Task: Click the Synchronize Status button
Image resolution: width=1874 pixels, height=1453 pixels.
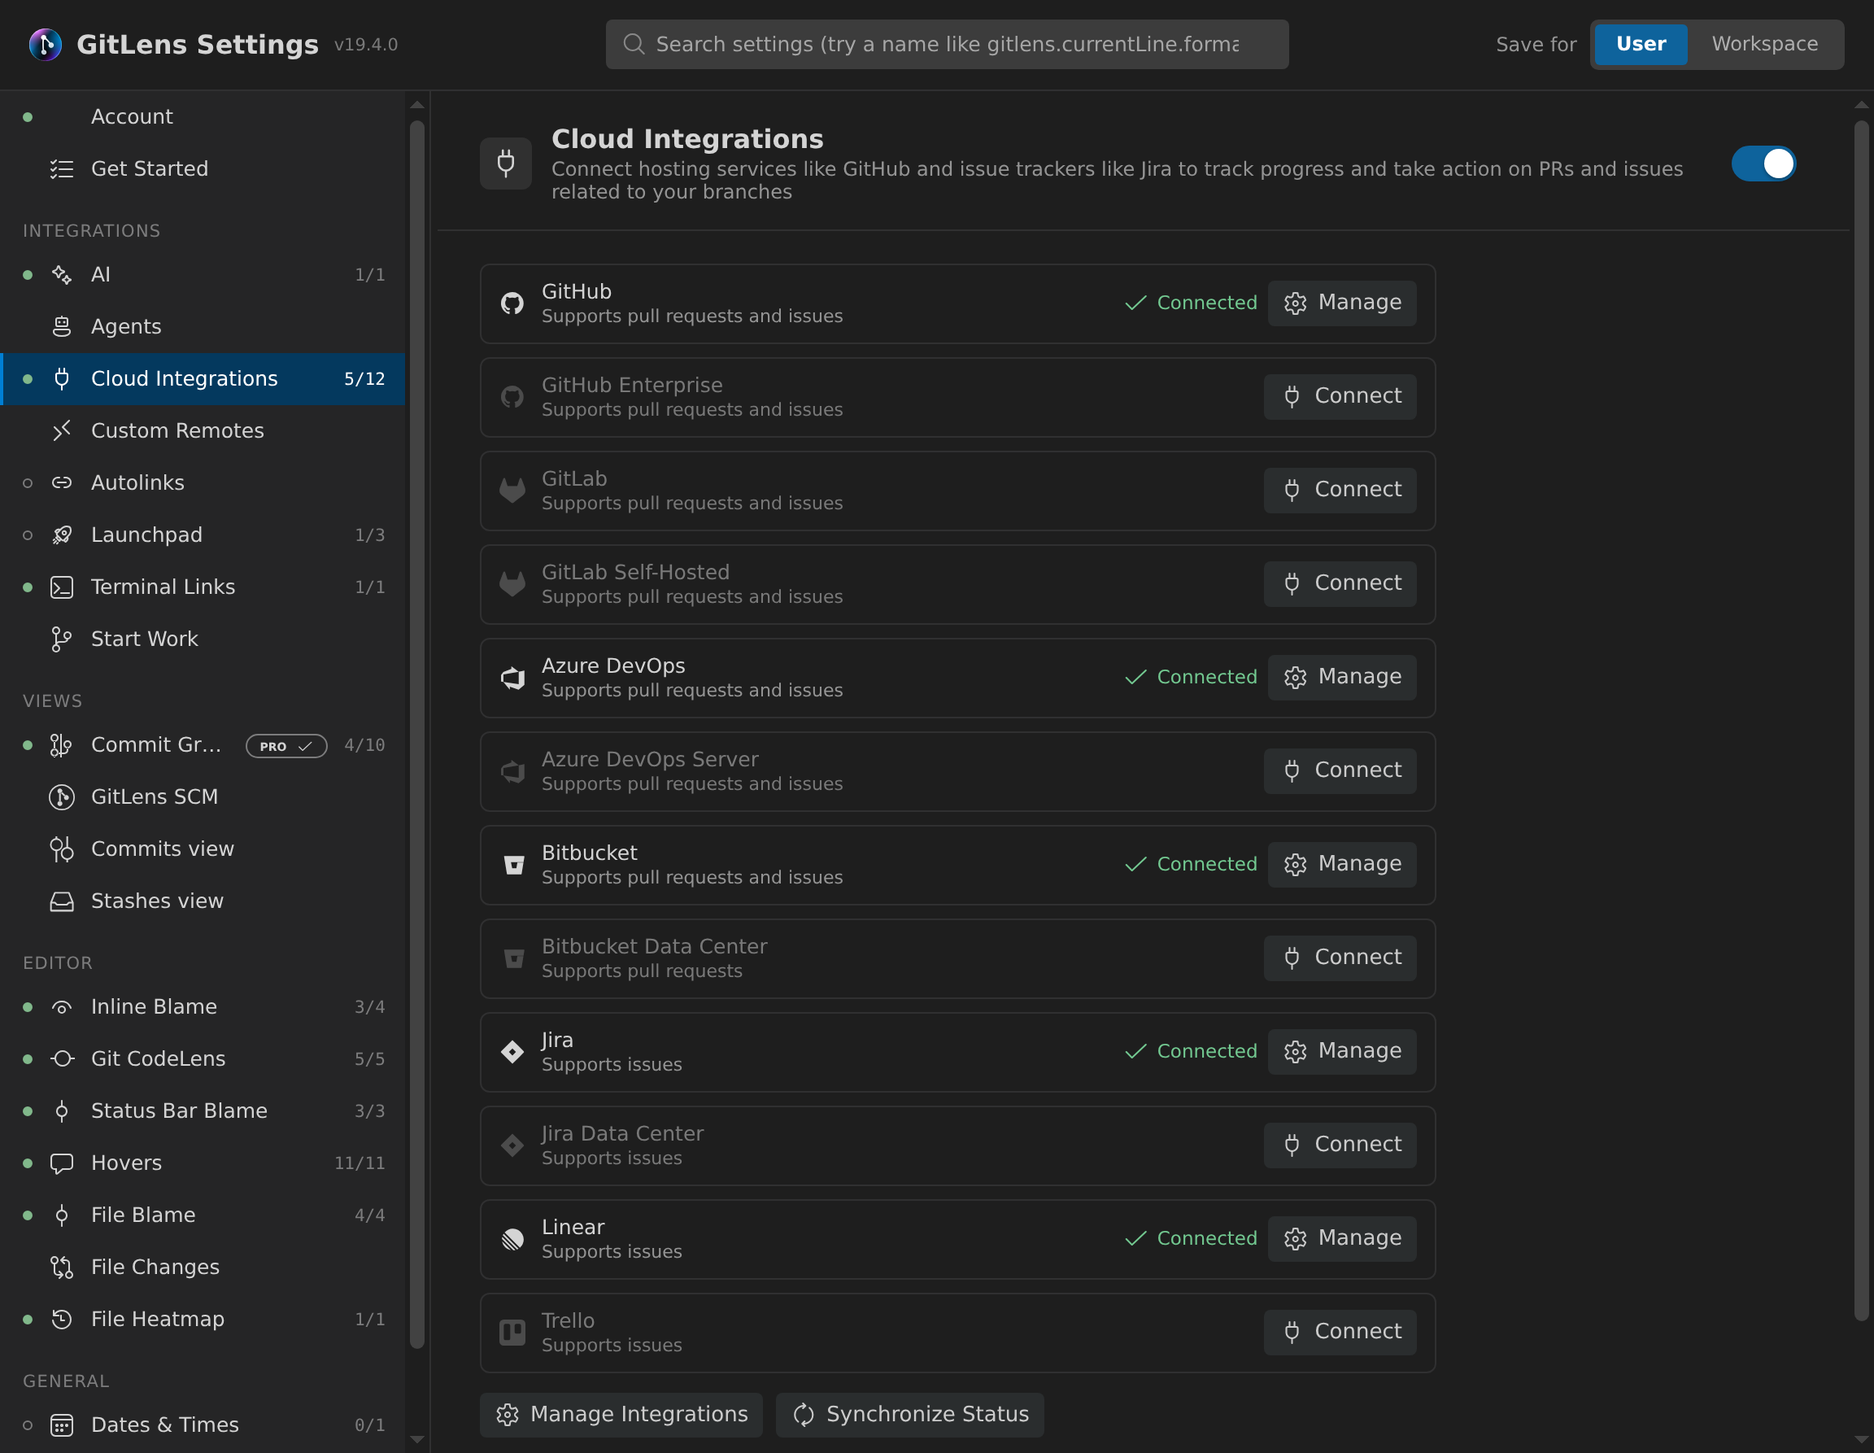Action: 909,1415
